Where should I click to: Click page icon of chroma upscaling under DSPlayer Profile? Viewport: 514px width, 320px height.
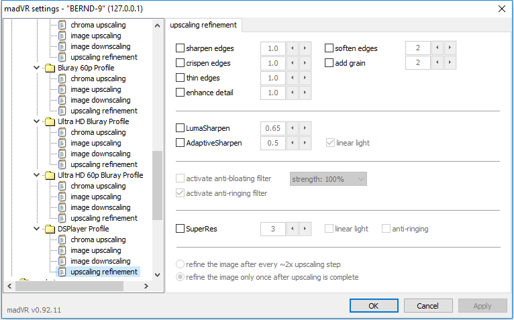click(62, 239)
